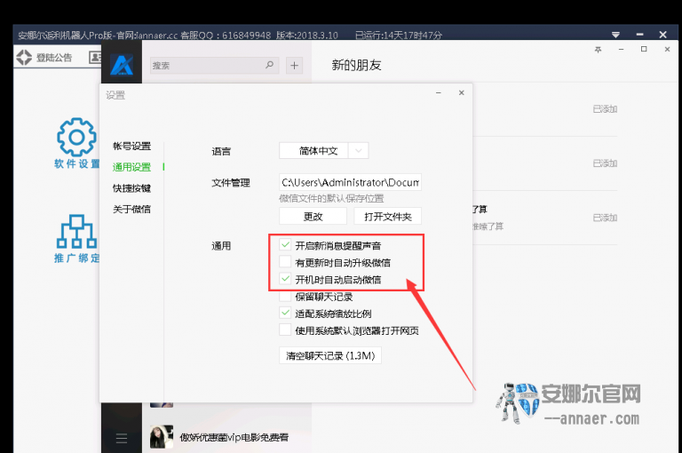The height and width of the screenshot is (453, 682).
Task: Open 推广绑定 hierarchy icon in Annaer window
Action: point(76,231)
